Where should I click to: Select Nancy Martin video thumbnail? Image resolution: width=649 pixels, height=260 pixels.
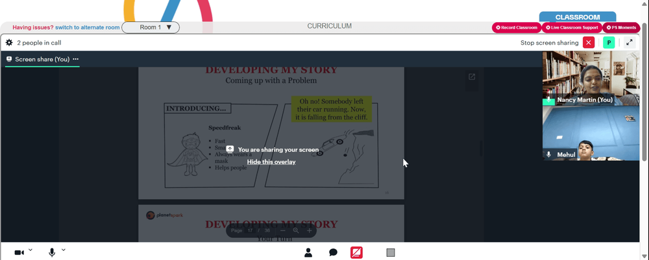point(591,78)
